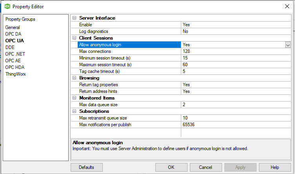Click the OK button

click(x=171, y=167)
